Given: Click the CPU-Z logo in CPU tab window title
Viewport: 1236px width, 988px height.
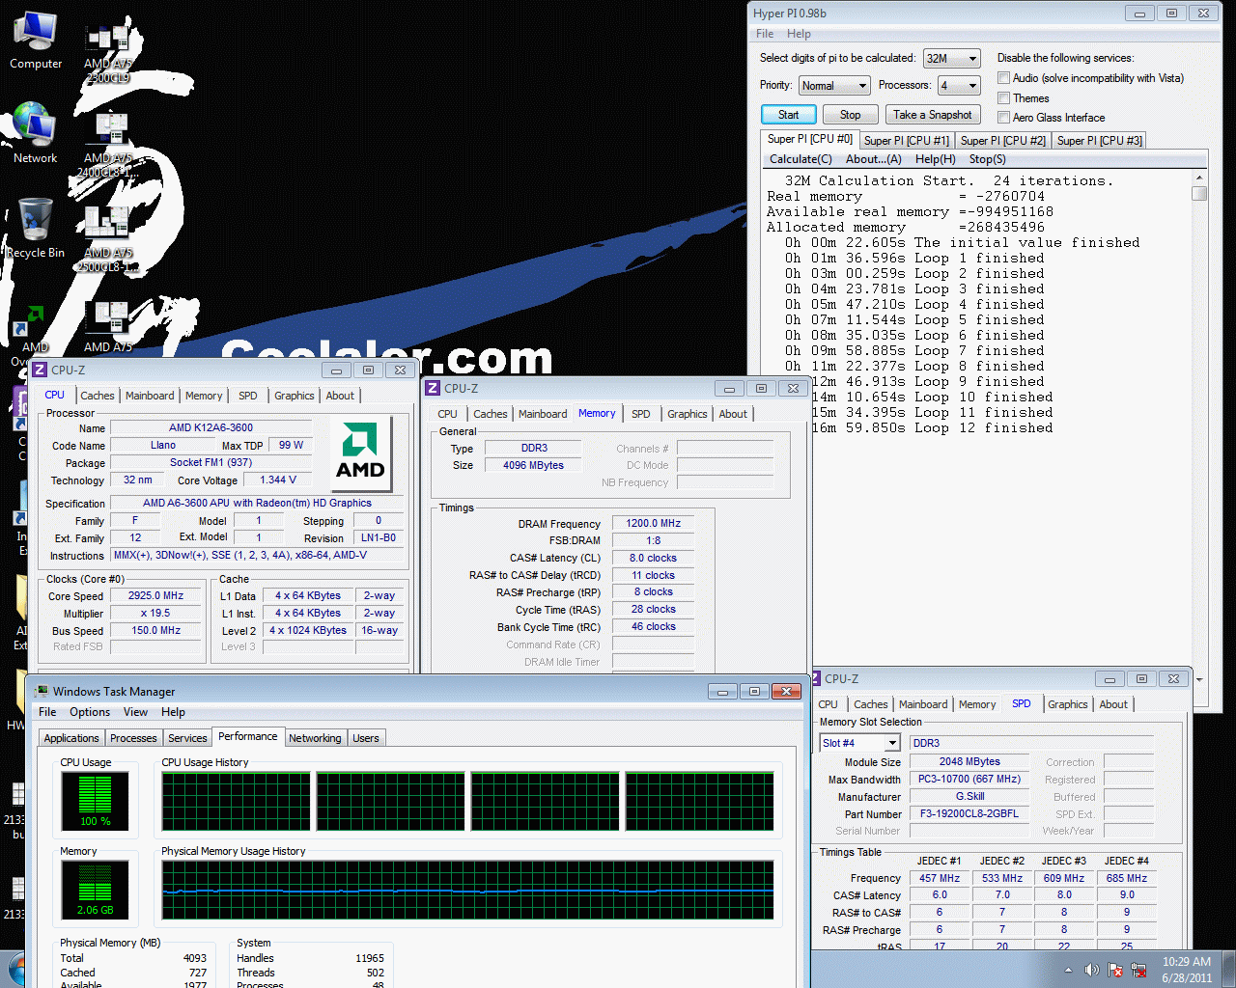Looking at the screenshot, I should click(40, 370).
